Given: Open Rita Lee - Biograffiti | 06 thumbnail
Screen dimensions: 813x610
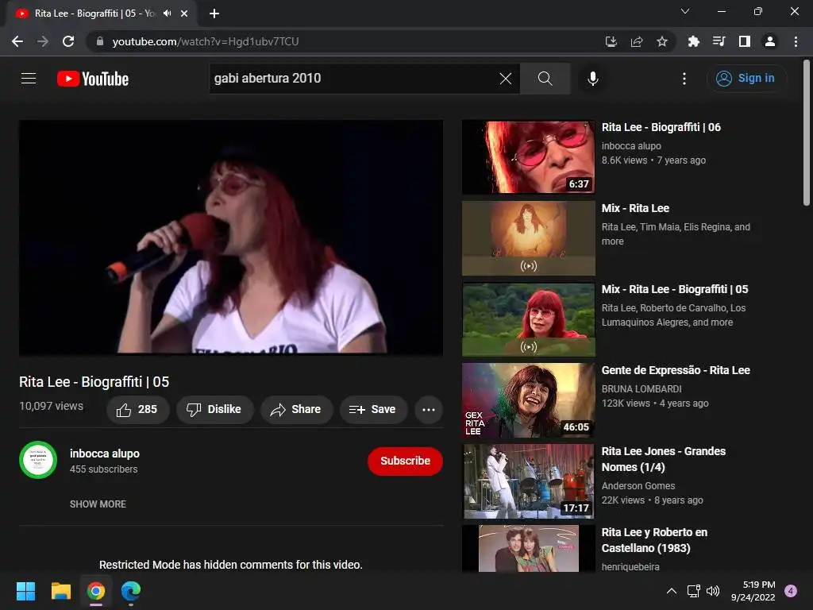Looking at the screenshot, I should click(528, 157).
